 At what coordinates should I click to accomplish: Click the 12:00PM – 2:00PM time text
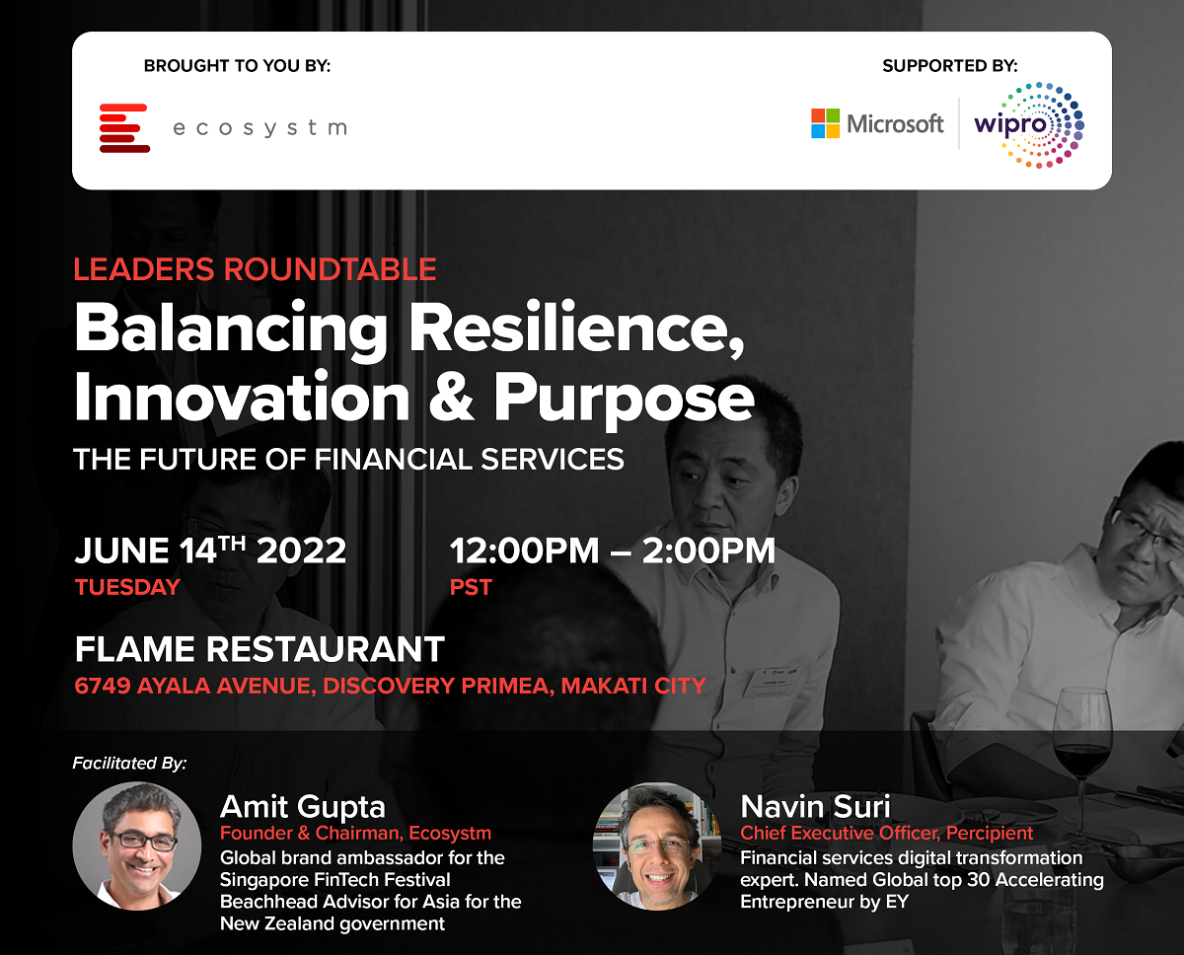[613, 551]
